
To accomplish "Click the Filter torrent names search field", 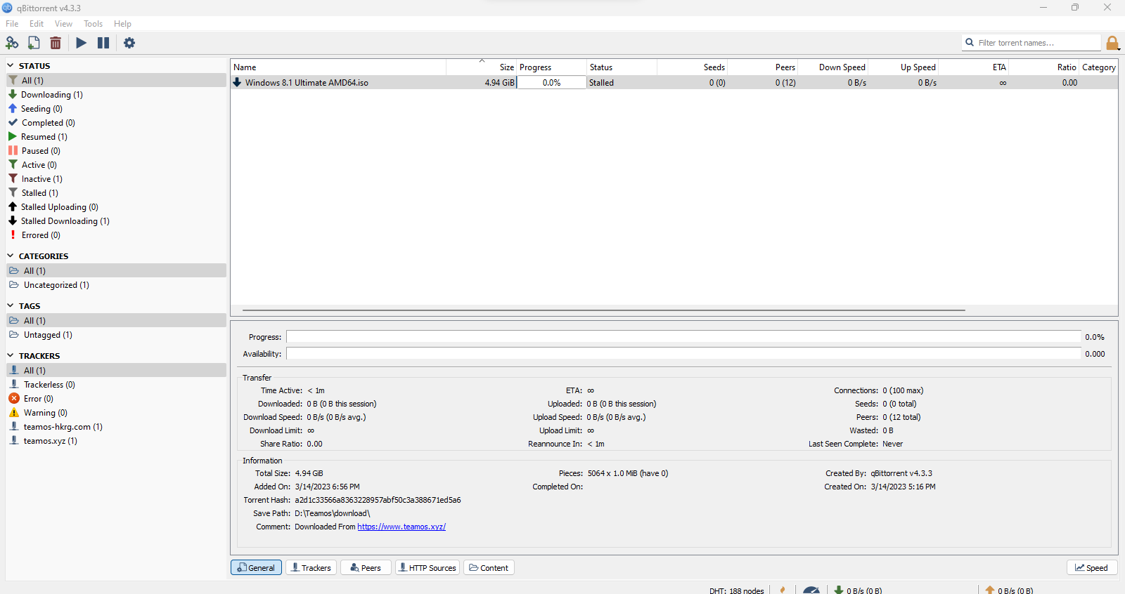I will pos(1031,43).
